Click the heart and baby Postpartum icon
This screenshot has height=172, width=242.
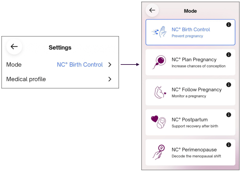(x=159, y=122)
